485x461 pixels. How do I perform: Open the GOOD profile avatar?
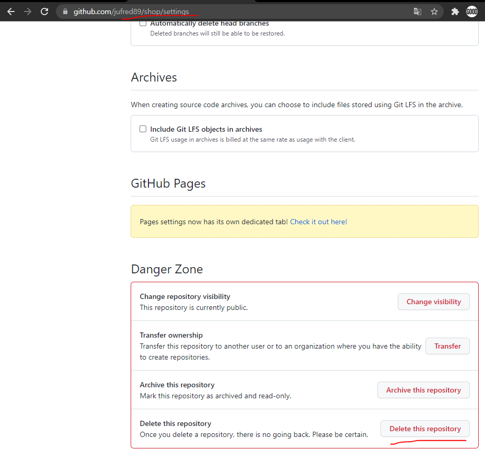click(472, 11)
